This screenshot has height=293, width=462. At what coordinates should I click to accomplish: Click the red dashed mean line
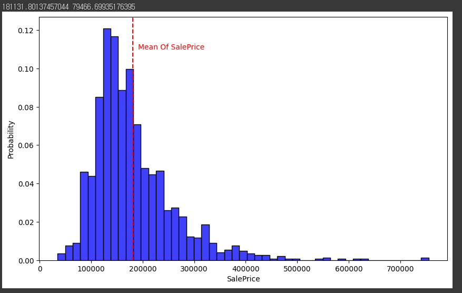[133, 139]
